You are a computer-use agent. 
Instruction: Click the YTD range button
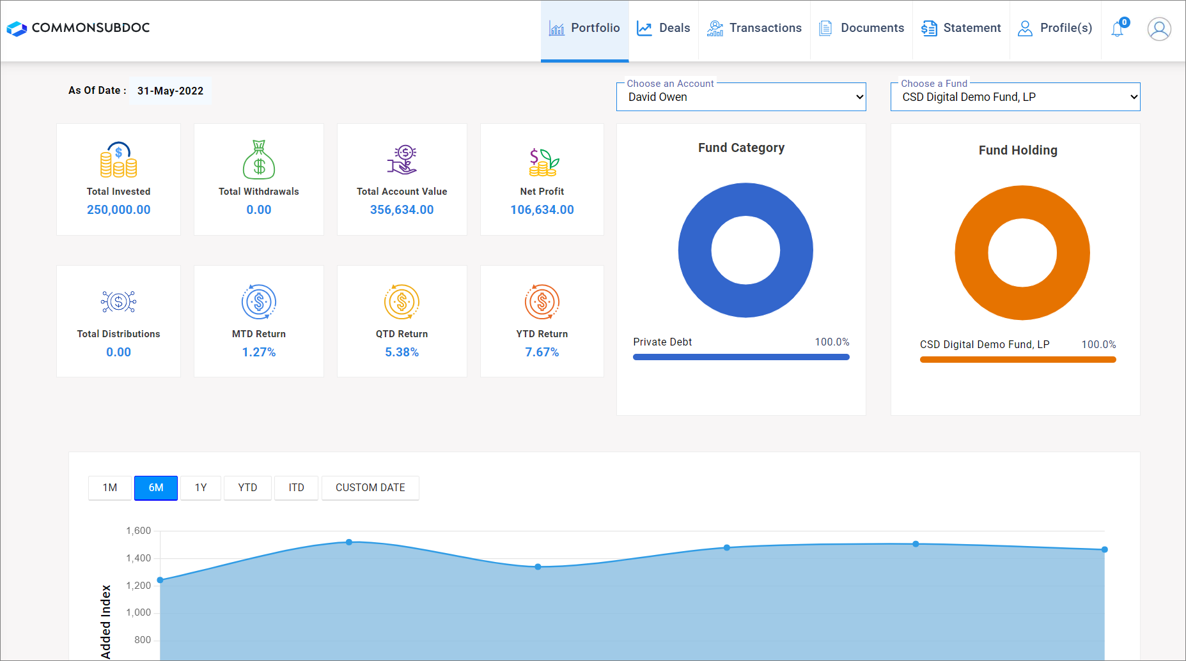click(247, 488)
